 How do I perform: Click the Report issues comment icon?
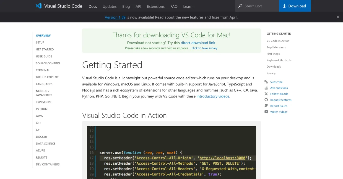click(x=266, y=106)
